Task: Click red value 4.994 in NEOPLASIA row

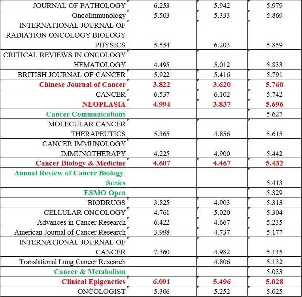Action: coord(161,104)
